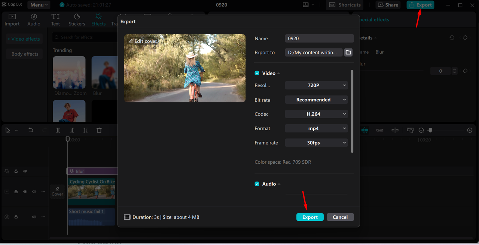The image size is (479, 245).
Task: Collapse the Video section triangle
Action: click(x=279, y=73)
